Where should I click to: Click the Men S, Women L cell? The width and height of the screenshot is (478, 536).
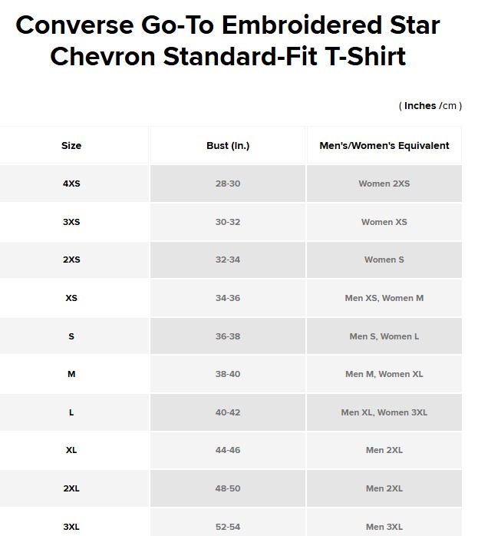(384, 336)
